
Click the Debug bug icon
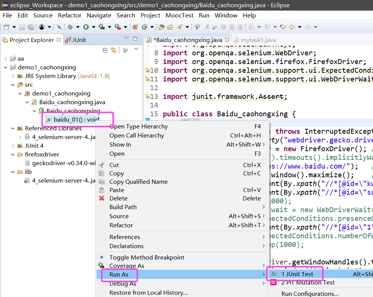click(x=70, y=27)
